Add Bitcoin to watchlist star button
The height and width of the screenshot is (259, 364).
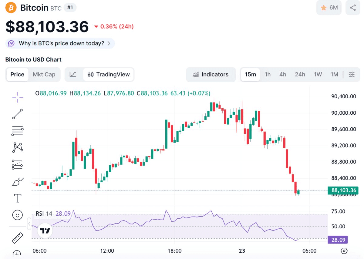(x=329, y=8)
